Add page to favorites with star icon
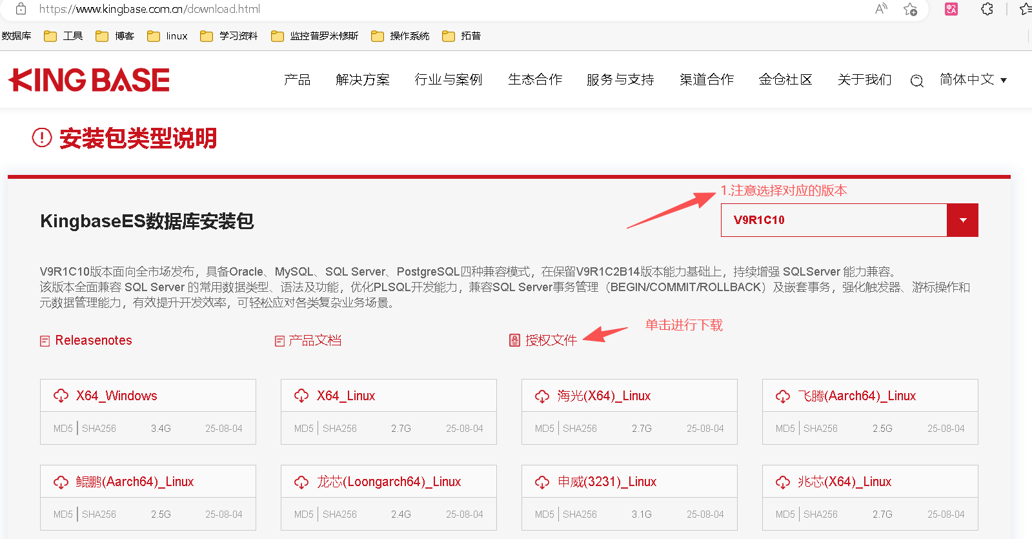The image size is (1032, 539). (x=910, y=9)
